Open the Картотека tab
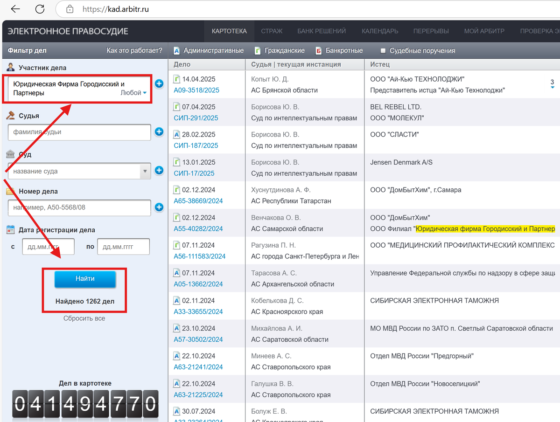 (x=229, y=31)
